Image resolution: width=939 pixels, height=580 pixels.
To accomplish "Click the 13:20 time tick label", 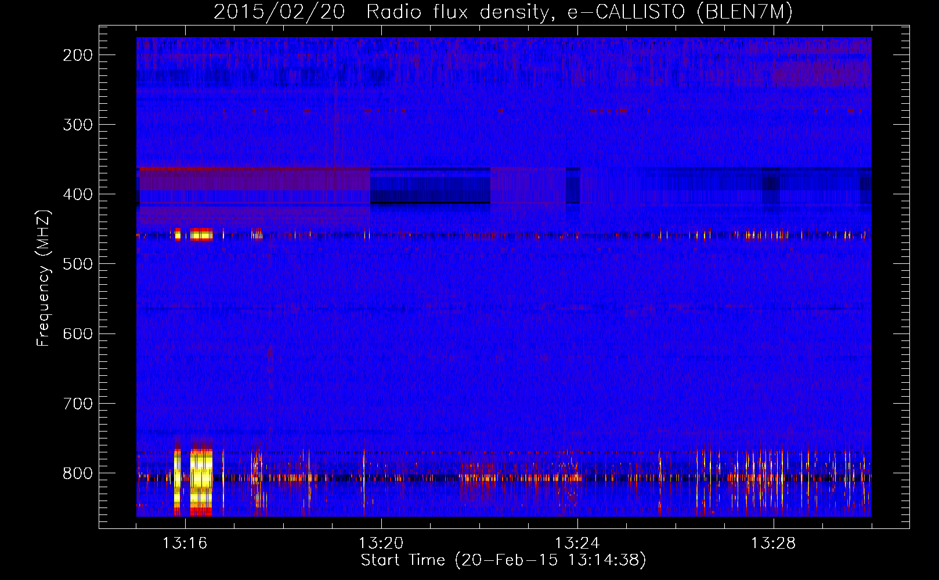I will click(x=381, y=543).
